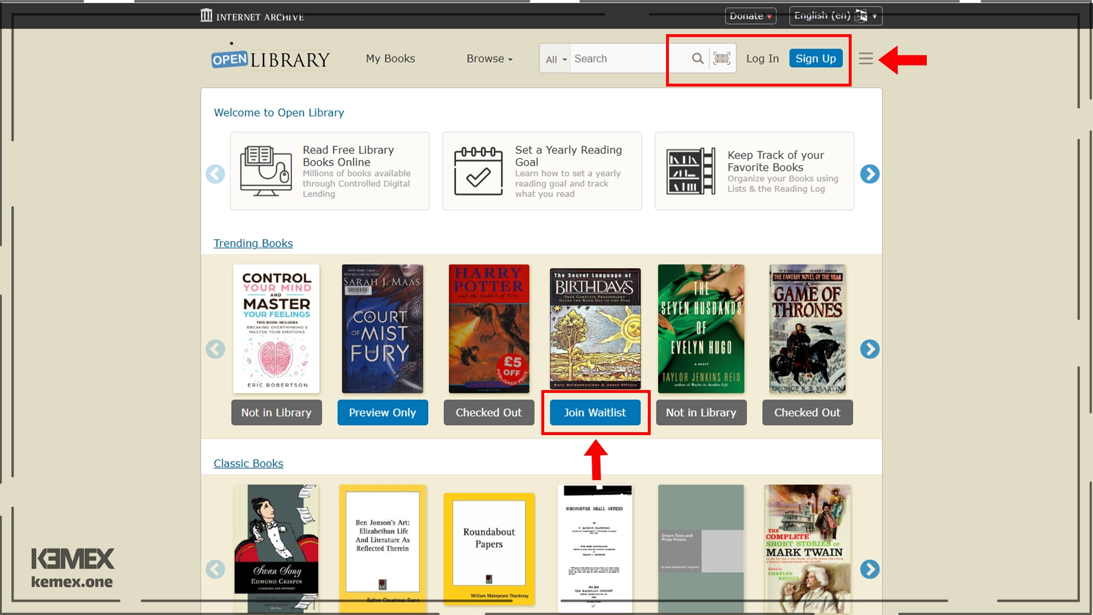Go to next Trending Books
The height and width of the screenshot is (615, 1093).
click(869, 349)
